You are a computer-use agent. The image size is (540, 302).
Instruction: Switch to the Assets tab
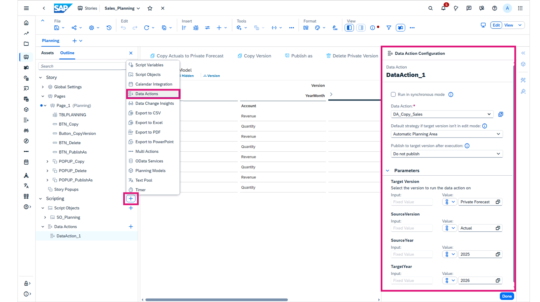[x=47, y=53]
